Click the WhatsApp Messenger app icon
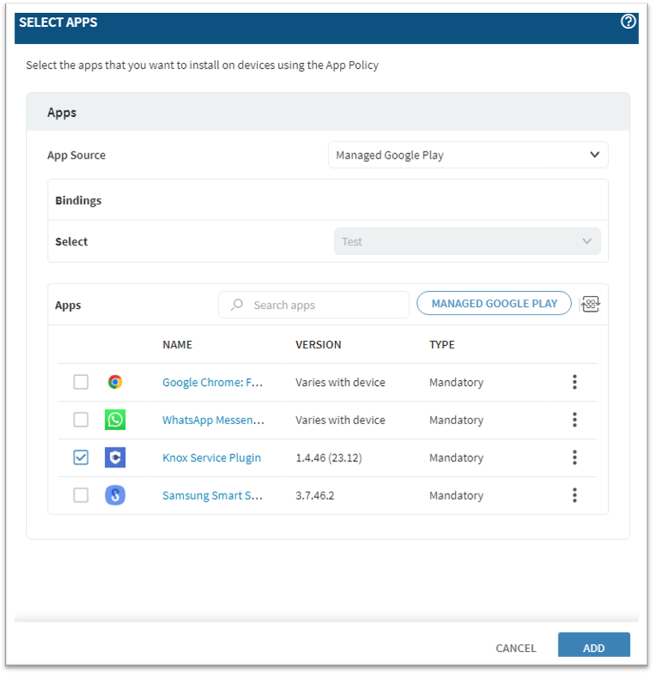 [x=115, y=420]
